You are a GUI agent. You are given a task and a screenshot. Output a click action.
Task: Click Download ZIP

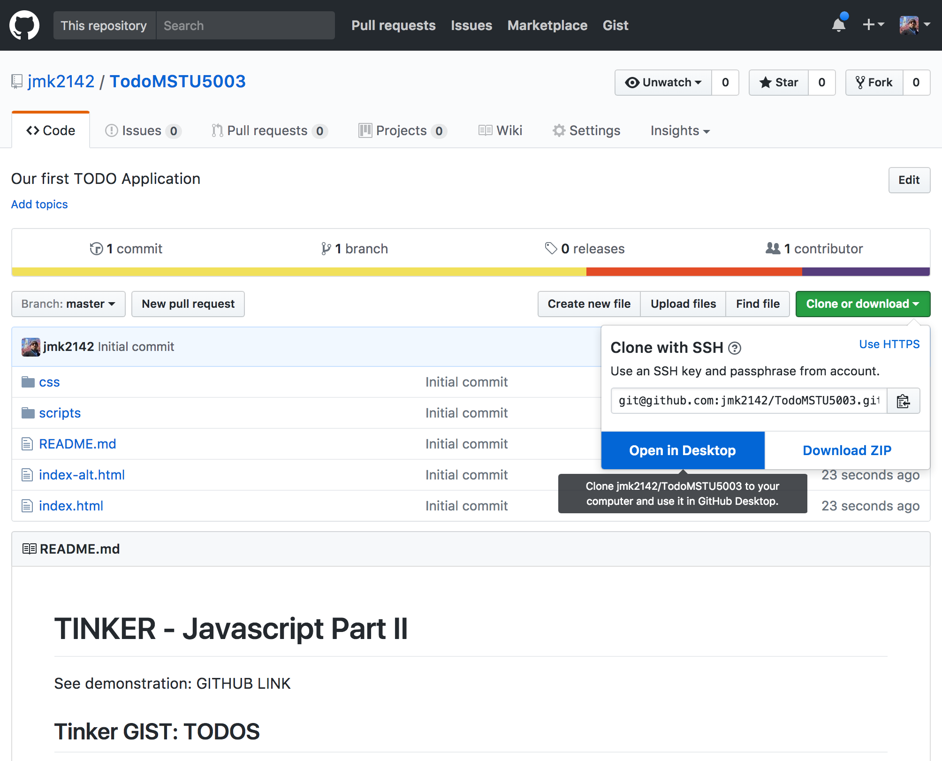coord(847,450)
